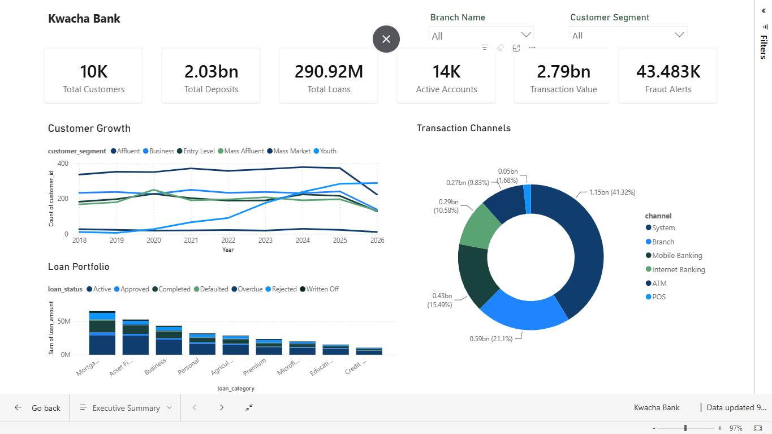The width and height of the screenshot is (772, 434).
Task: Select Affluent in customer segment legend
Action: pyautogui.click(x=125, y=151)
